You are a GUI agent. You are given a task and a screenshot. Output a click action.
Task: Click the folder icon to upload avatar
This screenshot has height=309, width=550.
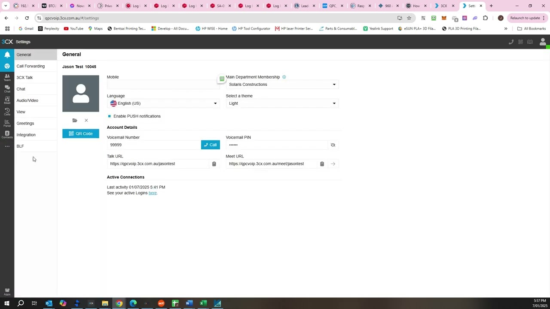tap(75, 121)
